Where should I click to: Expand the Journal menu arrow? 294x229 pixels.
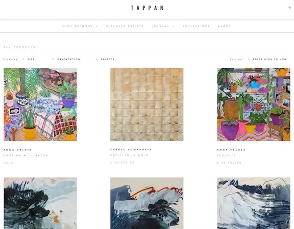pos(173,26)
